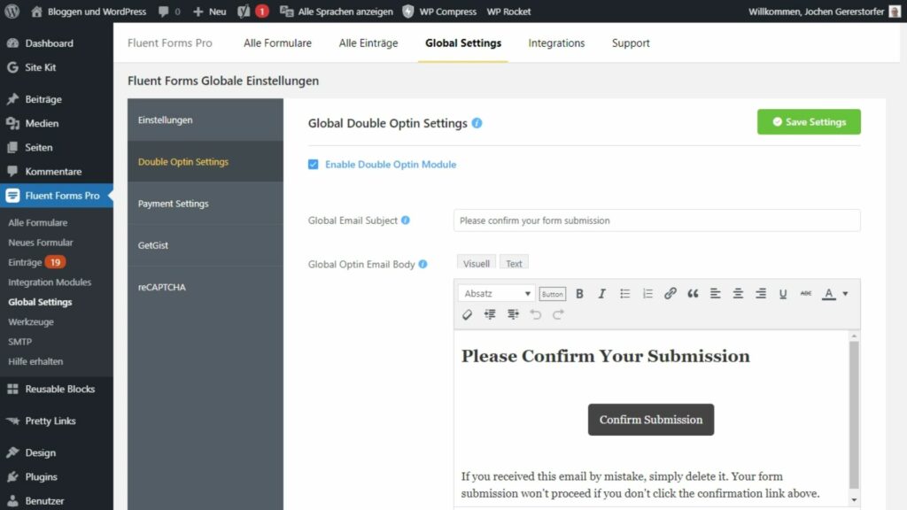Toggle bold formatting in editor
907x510 pixels.
[579, 294]
